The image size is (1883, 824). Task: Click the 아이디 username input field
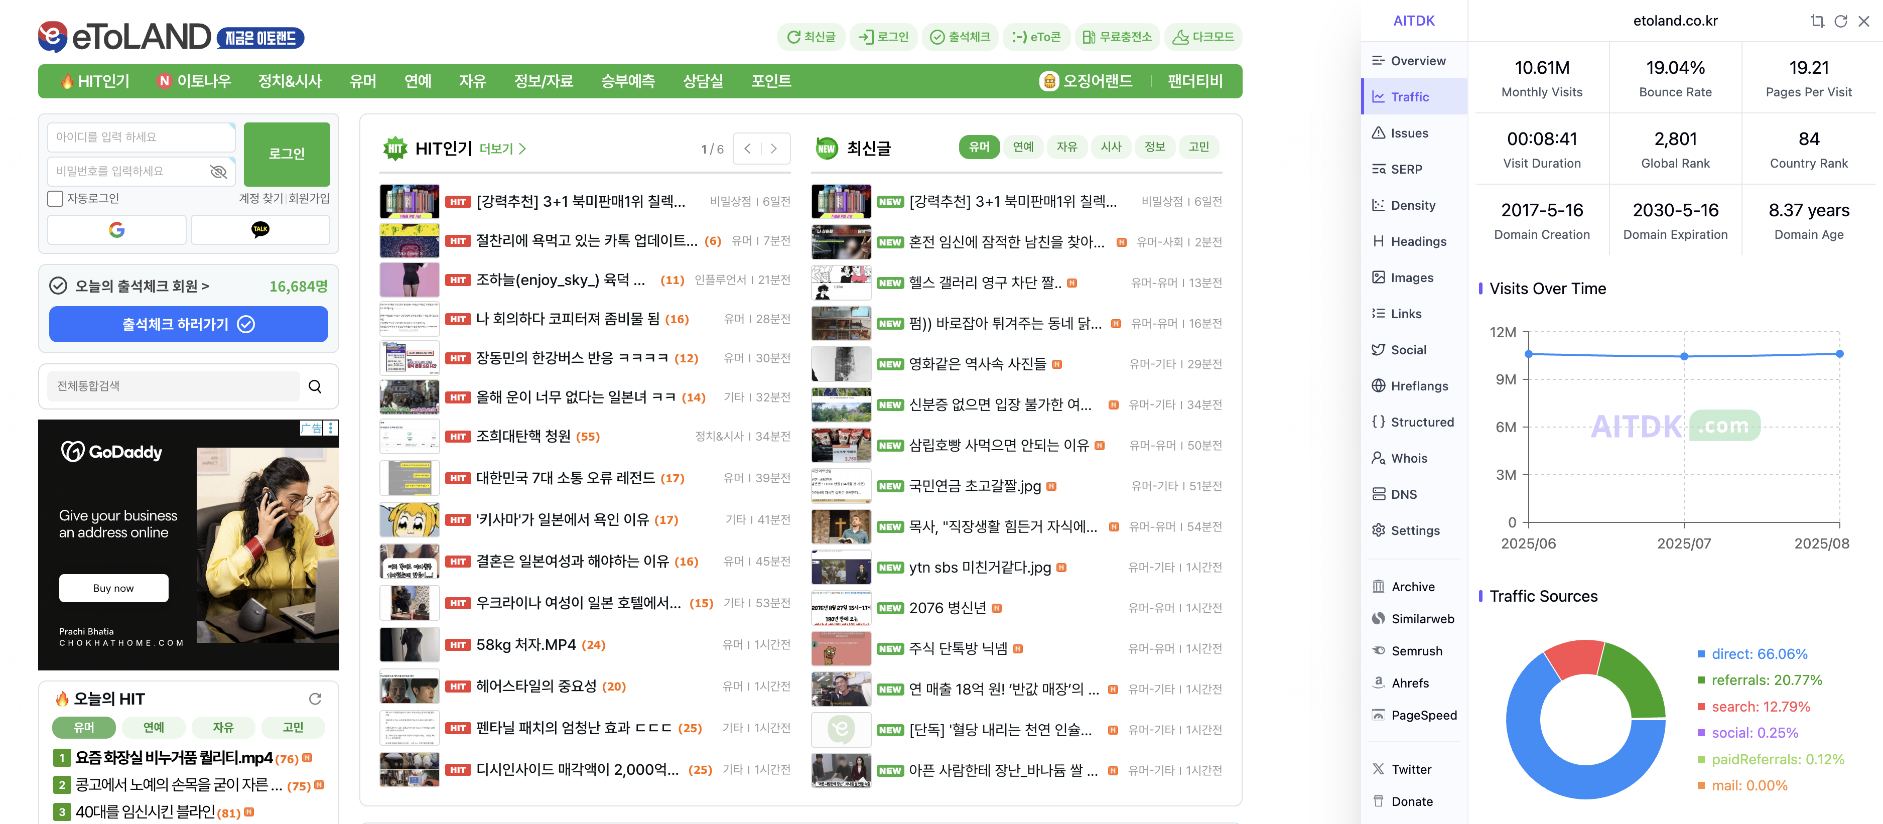[141, 136]
